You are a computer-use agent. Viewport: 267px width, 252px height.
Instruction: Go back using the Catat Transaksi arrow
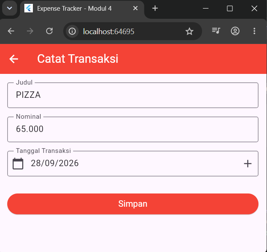tap(14, 59)
